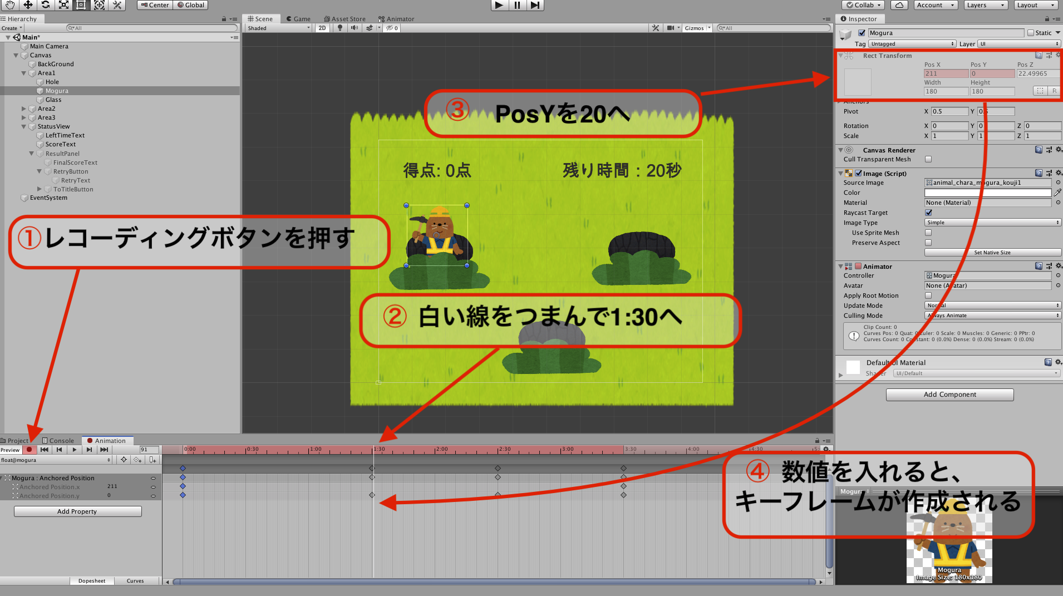Toggle Cull Transparent Mesh checkbox
Screen dimensions: 1063x596
pyautogui.click(x=928, y=159)
